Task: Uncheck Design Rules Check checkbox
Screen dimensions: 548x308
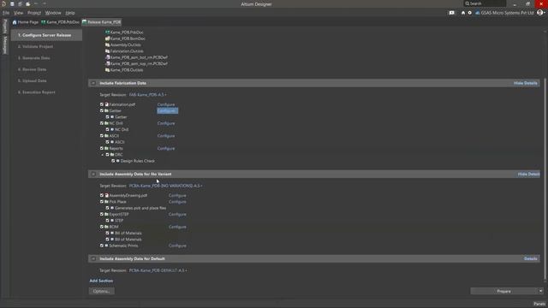Action: [x=113, y=161]
